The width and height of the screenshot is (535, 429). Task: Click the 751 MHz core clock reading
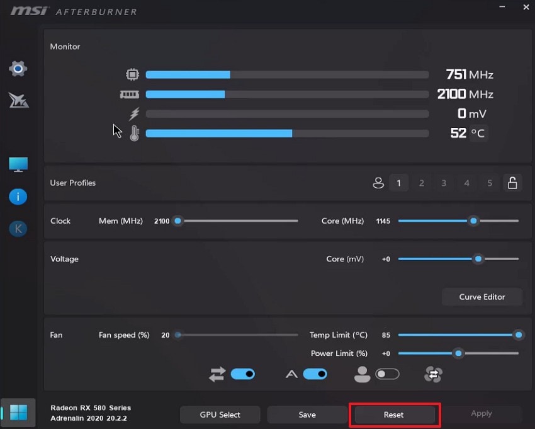coord(470,74)
